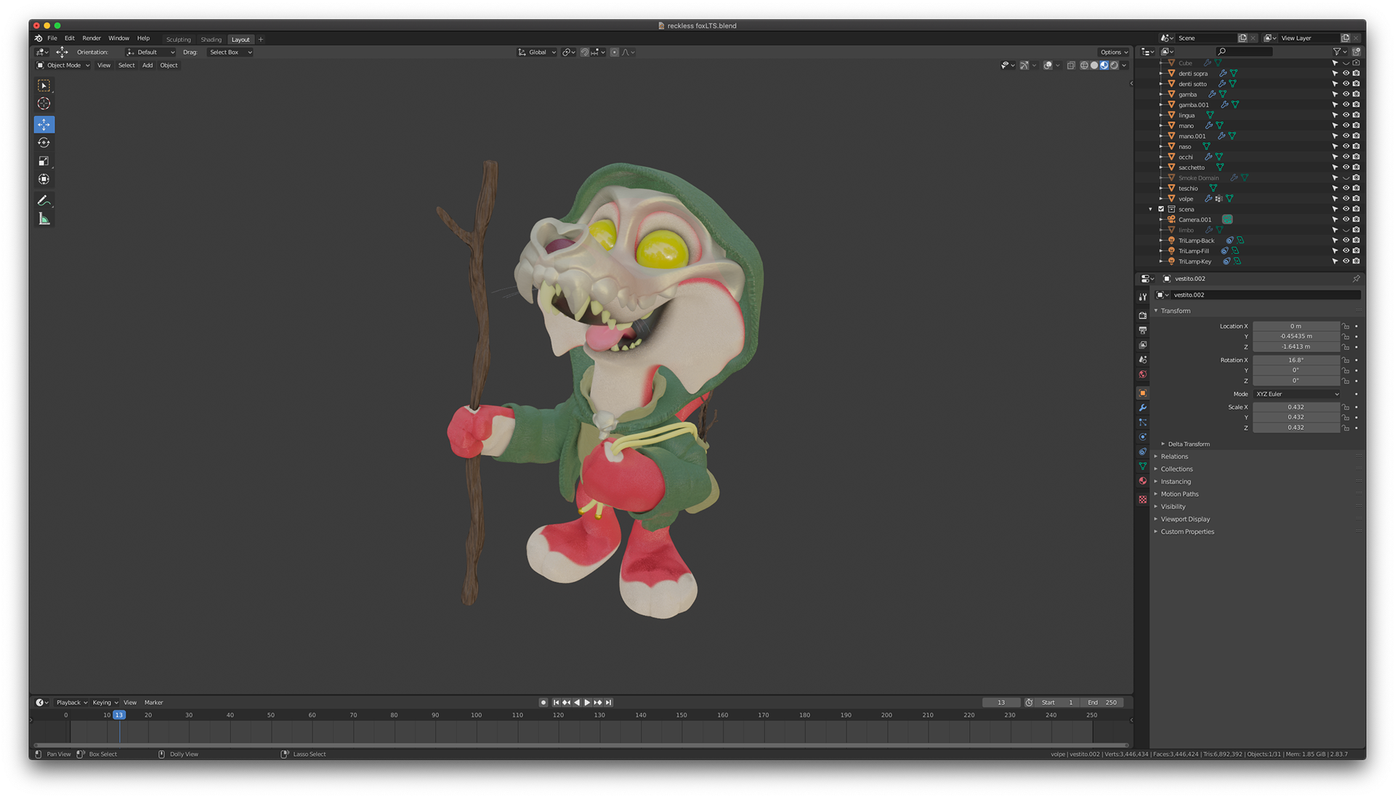Viewport: 1395px width, 798px height.
Task: Open the Material properties tab
Action: (1143, 481)
